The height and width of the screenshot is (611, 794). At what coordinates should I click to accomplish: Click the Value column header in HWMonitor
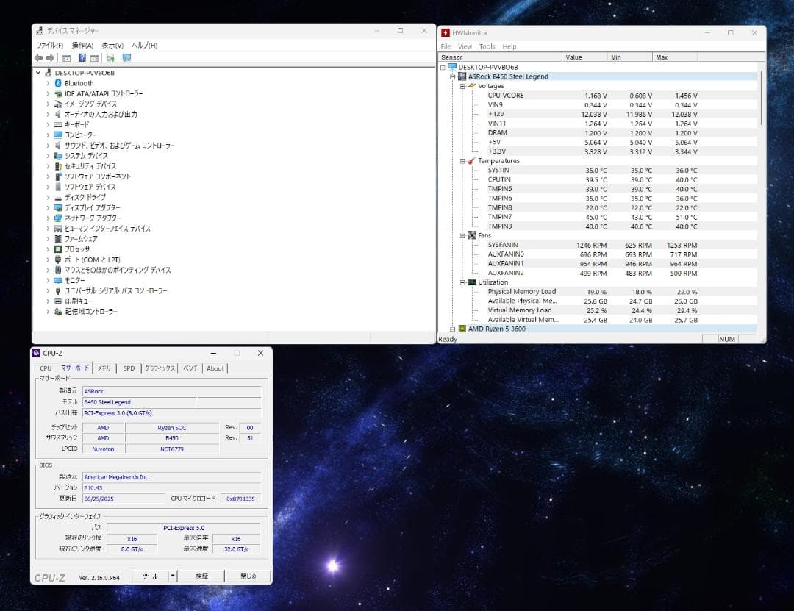coord(584,57)
